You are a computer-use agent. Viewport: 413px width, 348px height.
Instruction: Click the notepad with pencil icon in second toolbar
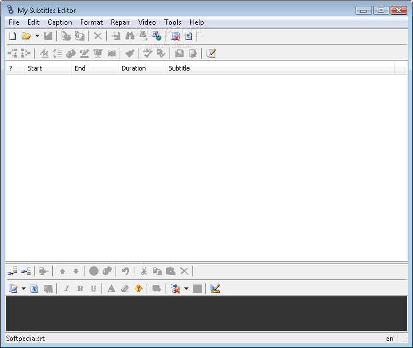click(x=211, y=53)
